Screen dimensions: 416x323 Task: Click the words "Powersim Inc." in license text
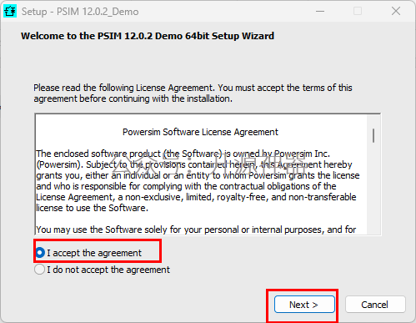(x=302, y=154)
